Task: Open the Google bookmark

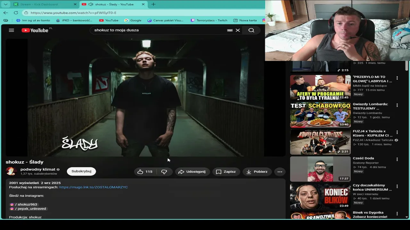Action: point(133,20)
